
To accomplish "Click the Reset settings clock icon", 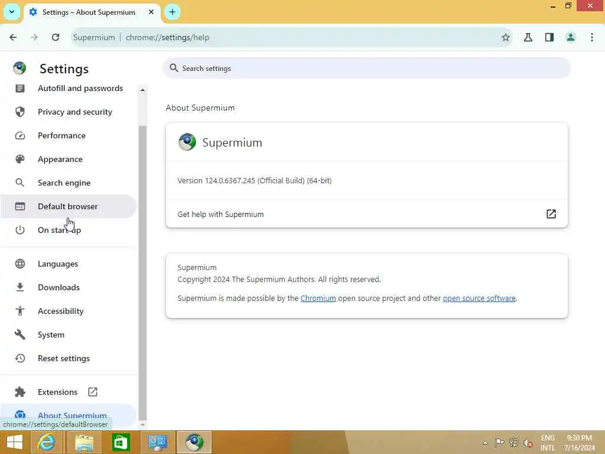I will pos(20,358).
